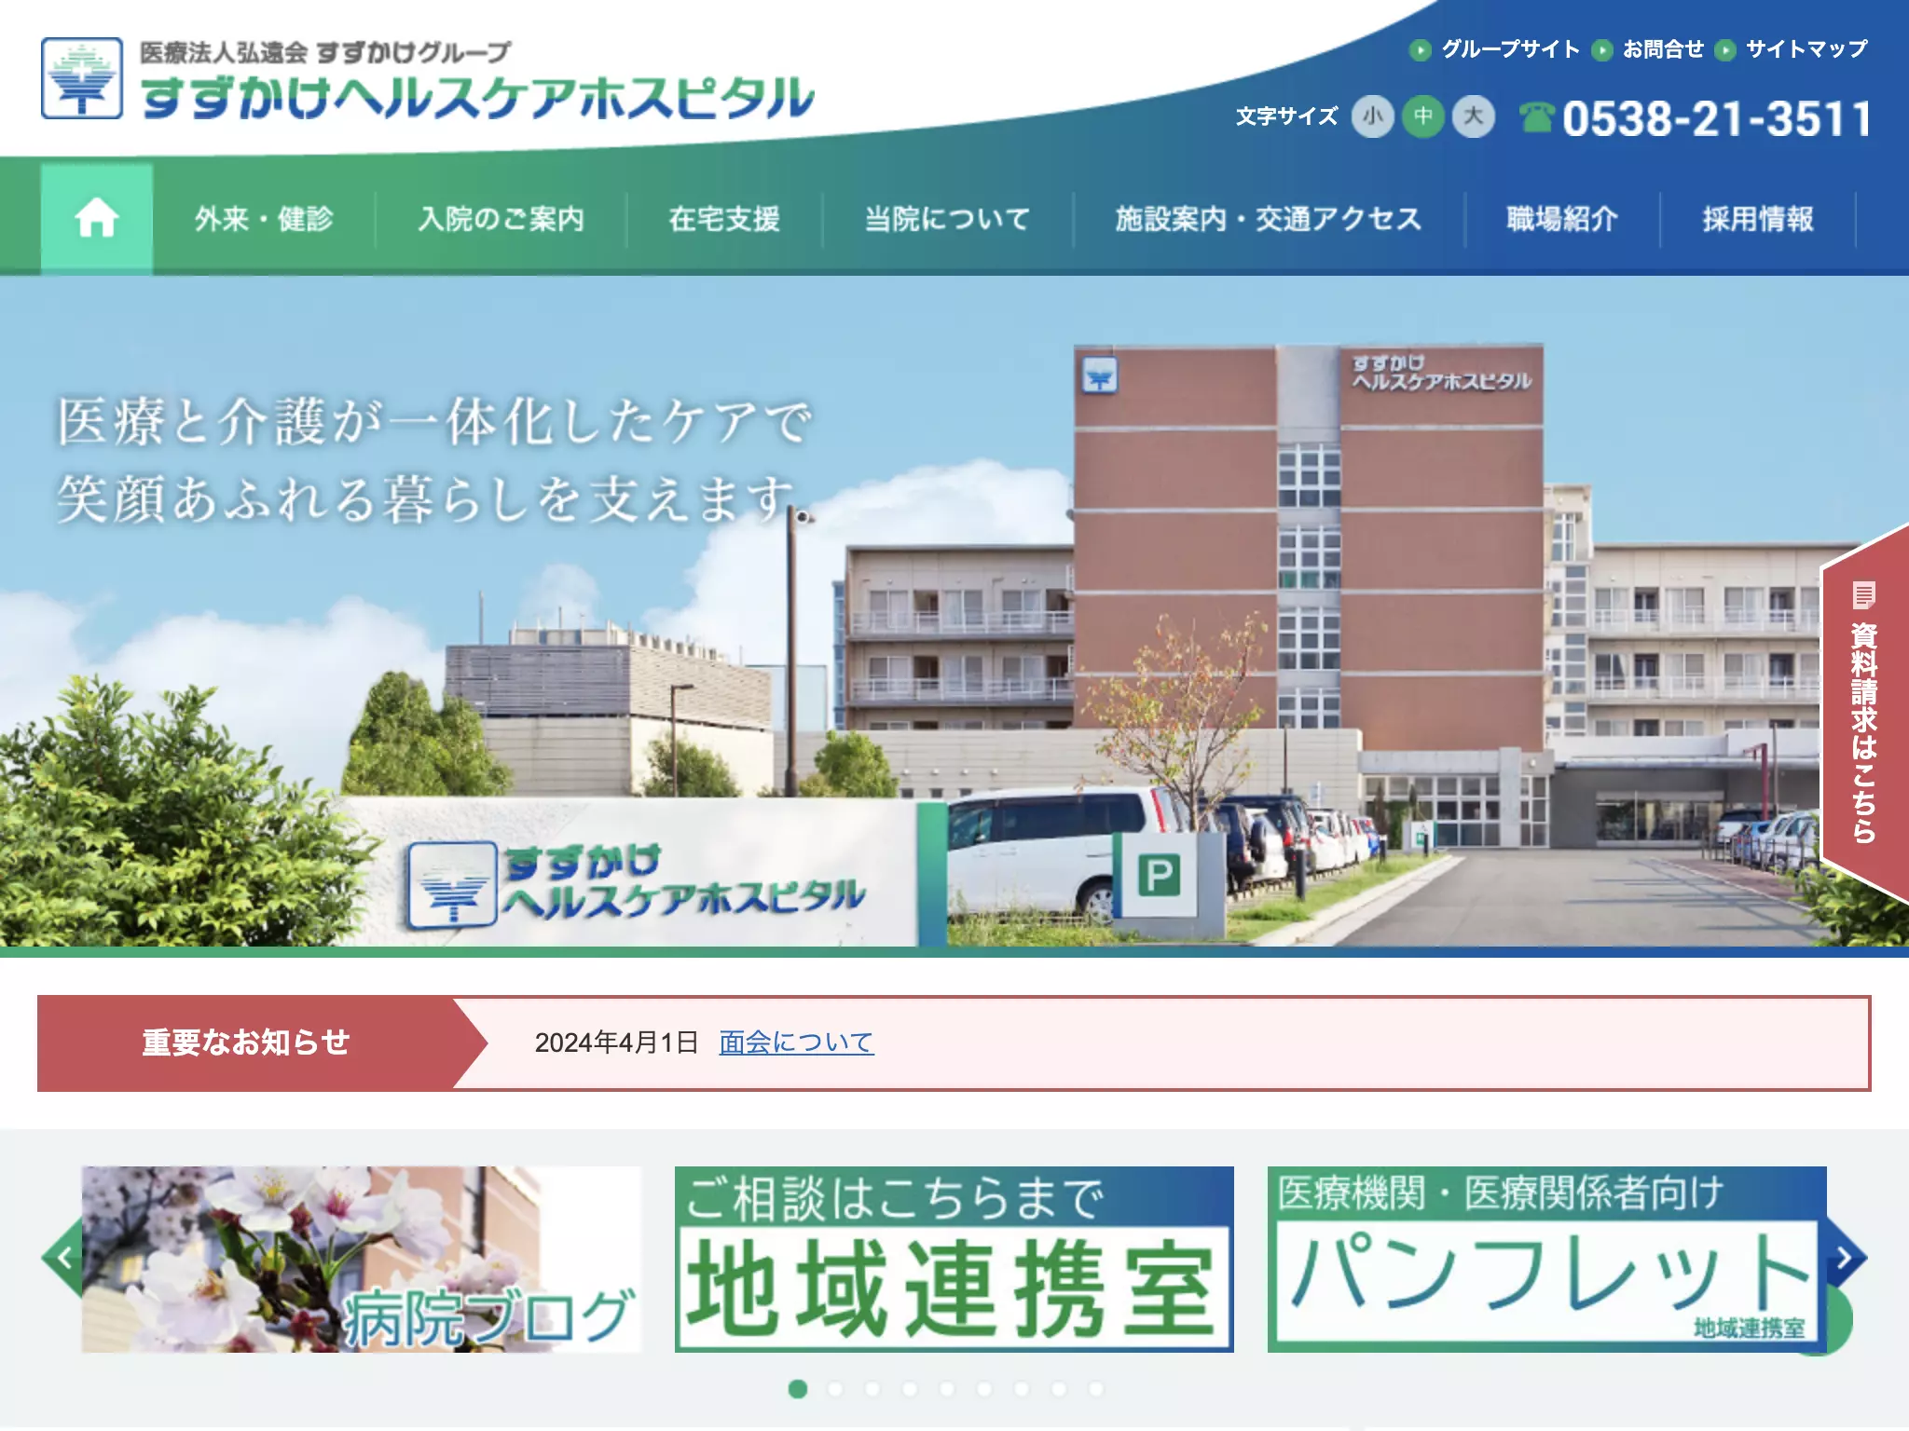Open the サイトマップ link
Screen dimensions: 1909x1431
[1806, 49]
